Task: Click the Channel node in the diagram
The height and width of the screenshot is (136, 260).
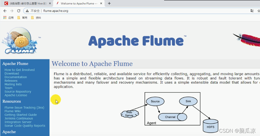Action: [172, 117]
